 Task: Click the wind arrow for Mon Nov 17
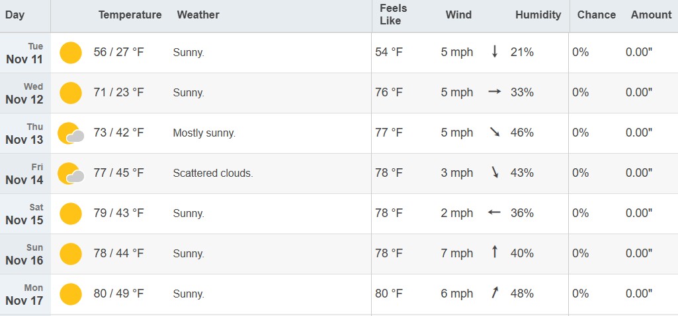494,294
